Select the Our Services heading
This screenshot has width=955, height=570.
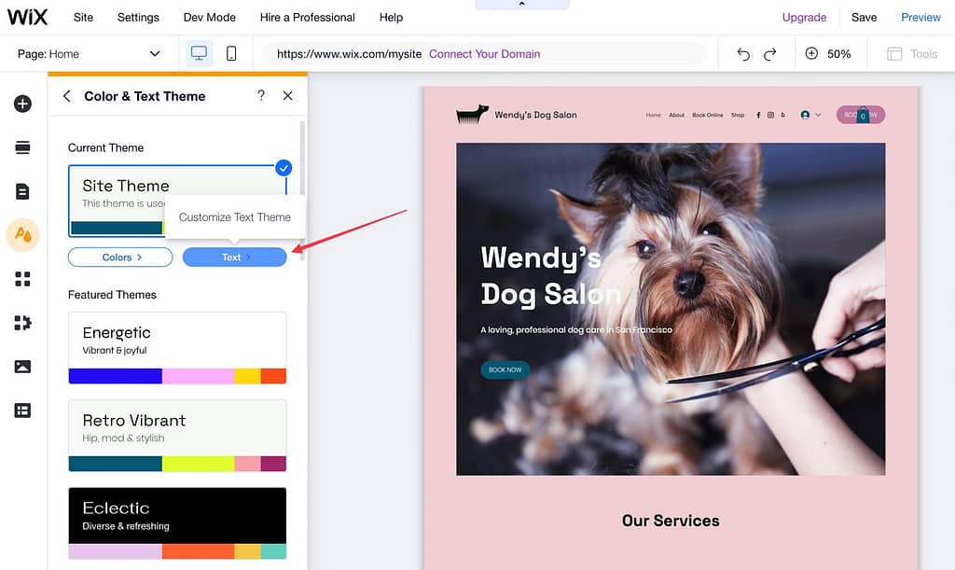(x=671, y=521)
